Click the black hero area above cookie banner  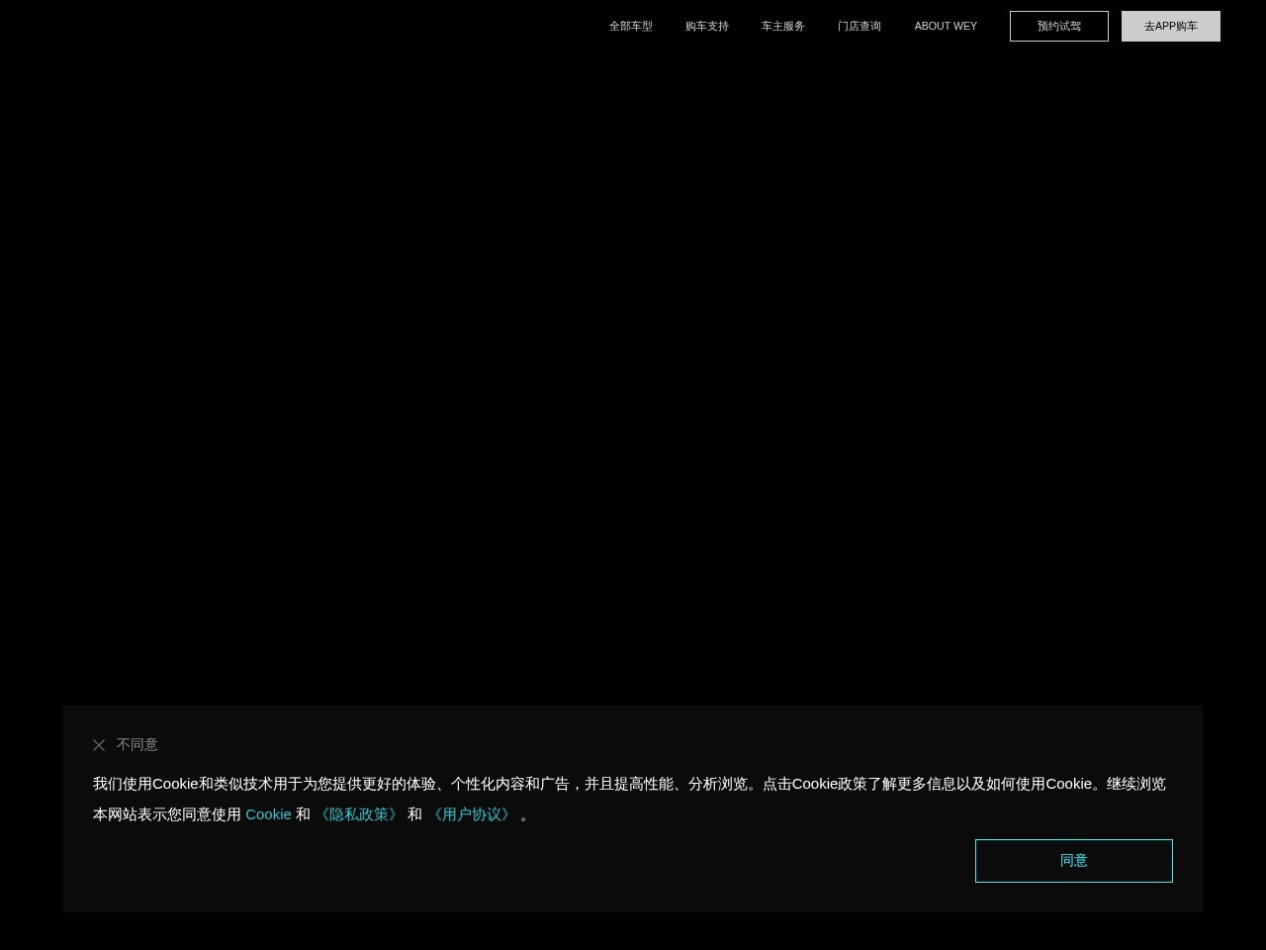tap(633, 376)
